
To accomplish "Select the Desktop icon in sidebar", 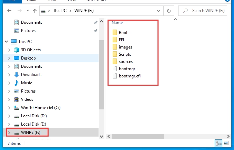I will [17, 58].
